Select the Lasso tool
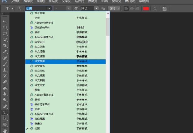 (x=5, y=34)
